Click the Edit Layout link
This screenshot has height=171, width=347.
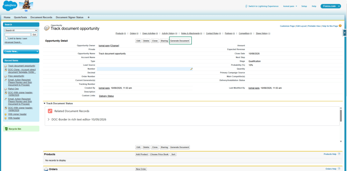[x=301, y=26]
